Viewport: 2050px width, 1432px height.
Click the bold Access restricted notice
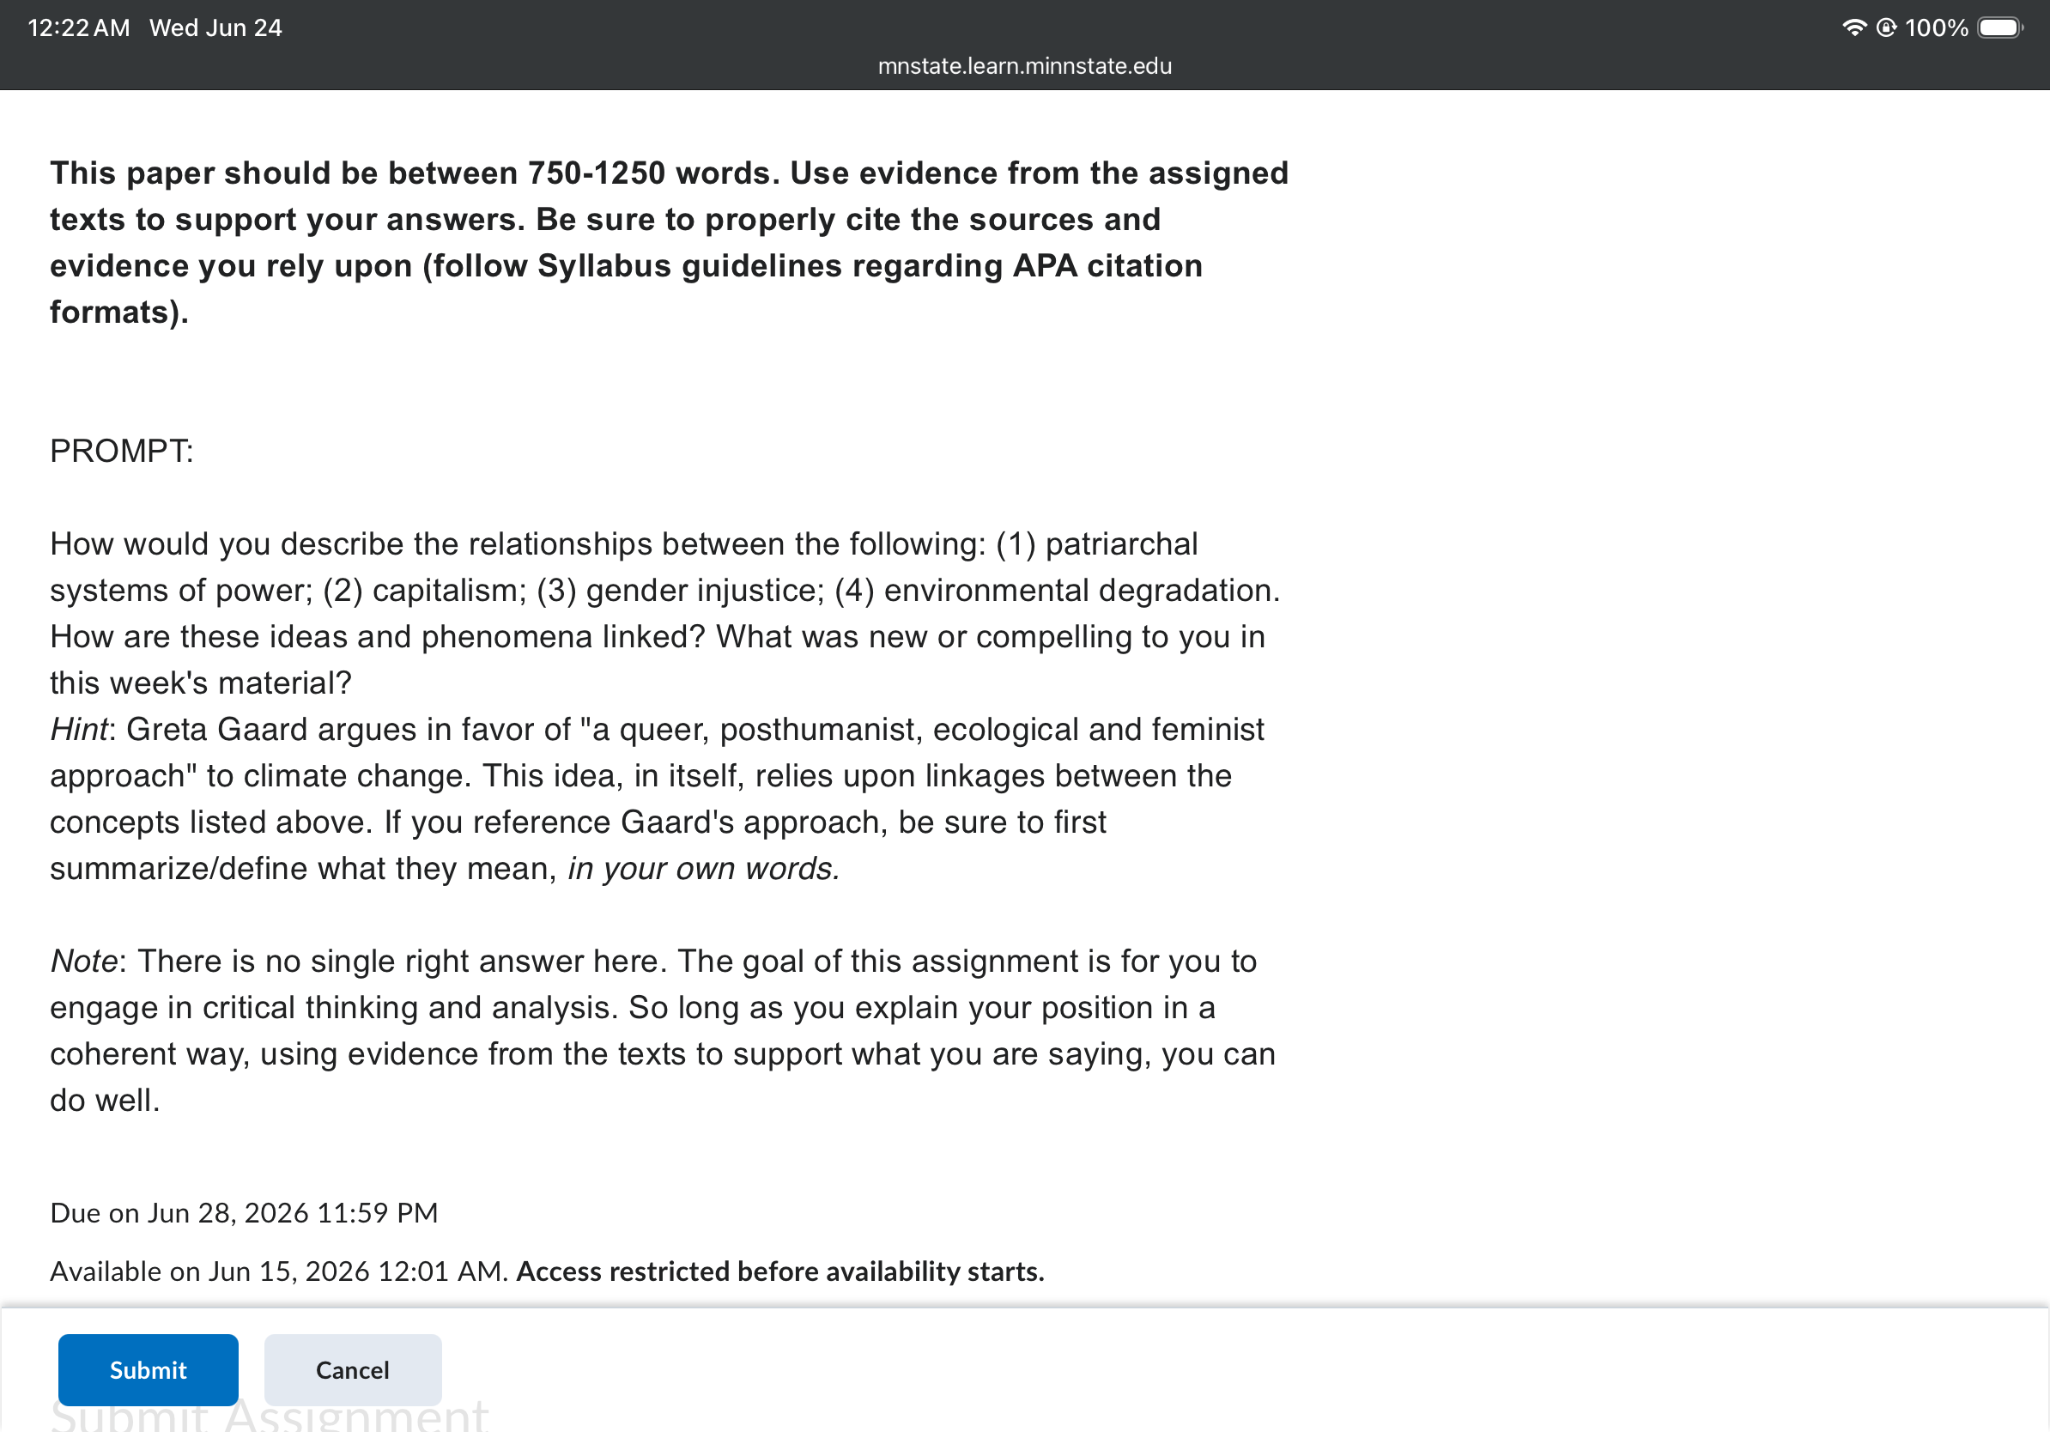point(780,1271)
